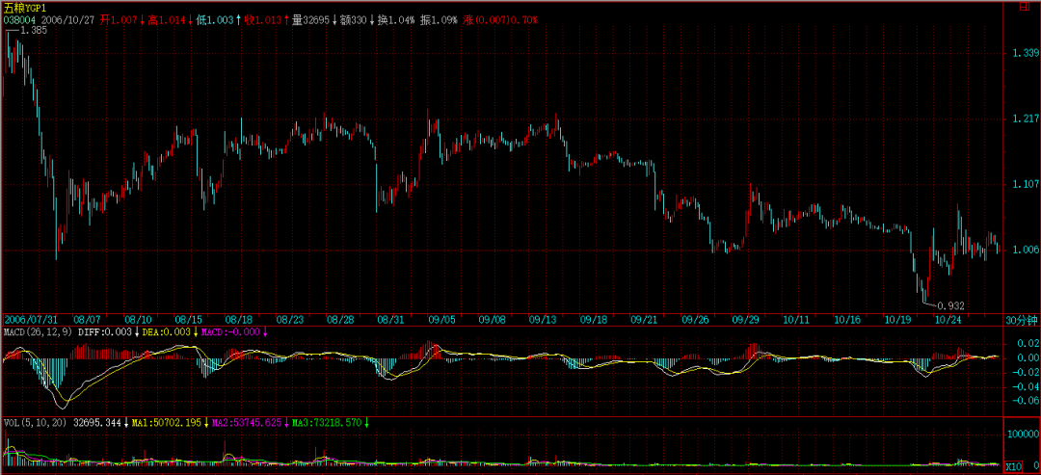
Task: Click the open price 开1.007
Action: tap(120, 20)
